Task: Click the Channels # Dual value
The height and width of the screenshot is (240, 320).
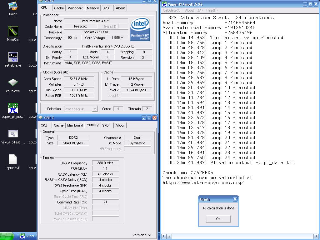Action: point(137,137)
